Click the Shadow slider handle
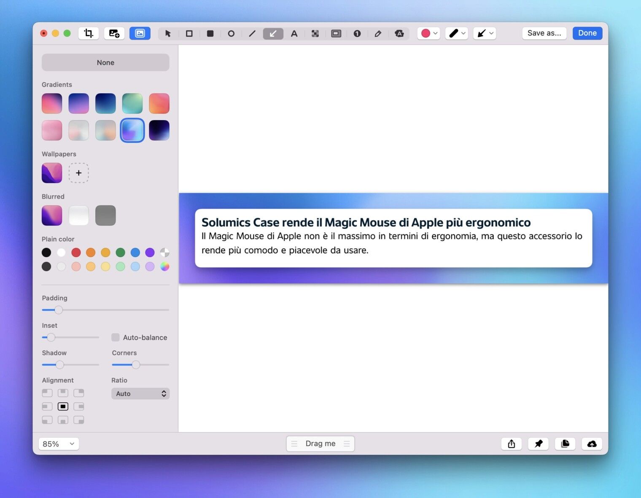Image resolution: width=641 pixels, height=498 pixels. (x=60, y=365)
